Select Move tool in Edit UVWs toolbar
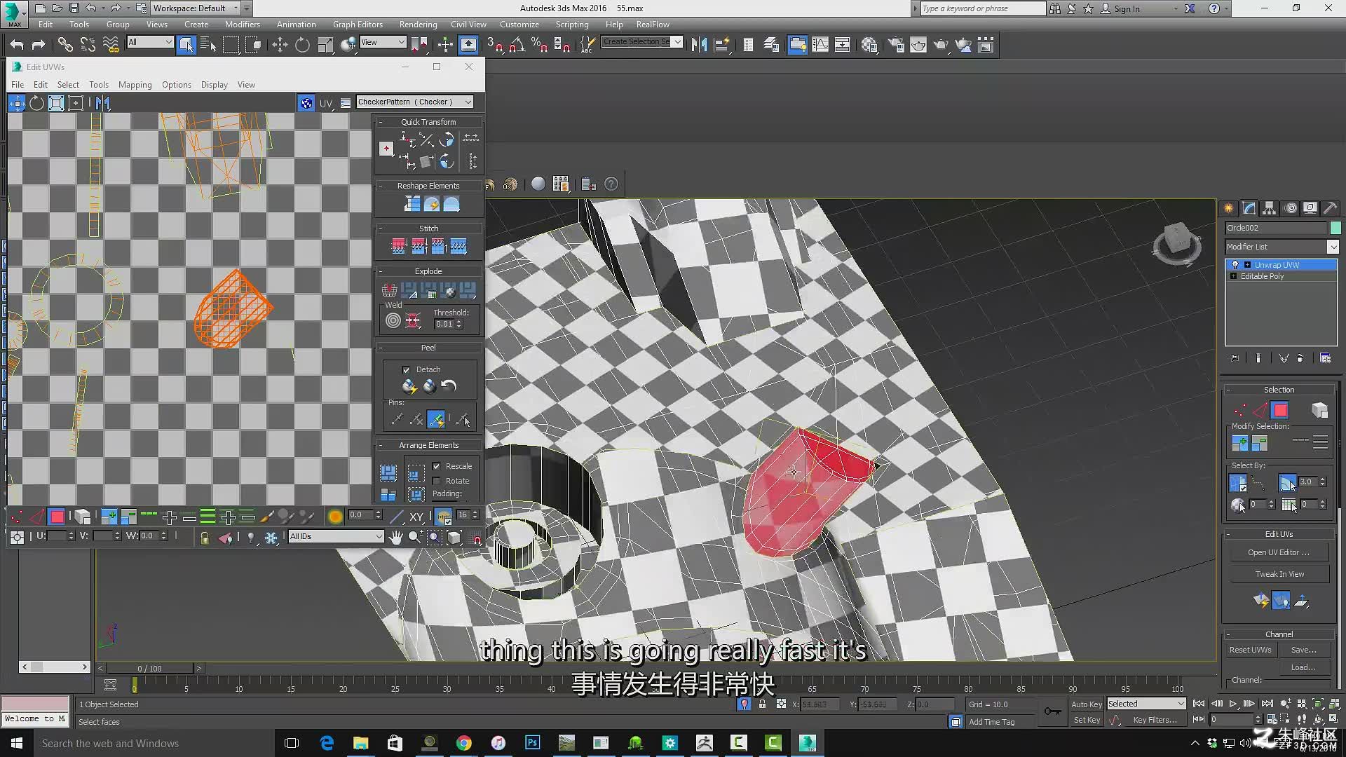This screenshot has width=1346, height=757. (x=17, y=103)
